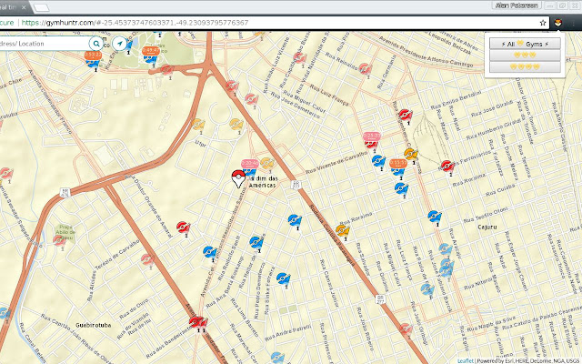Show All Gyms from the filter popup

coord(525,44)
